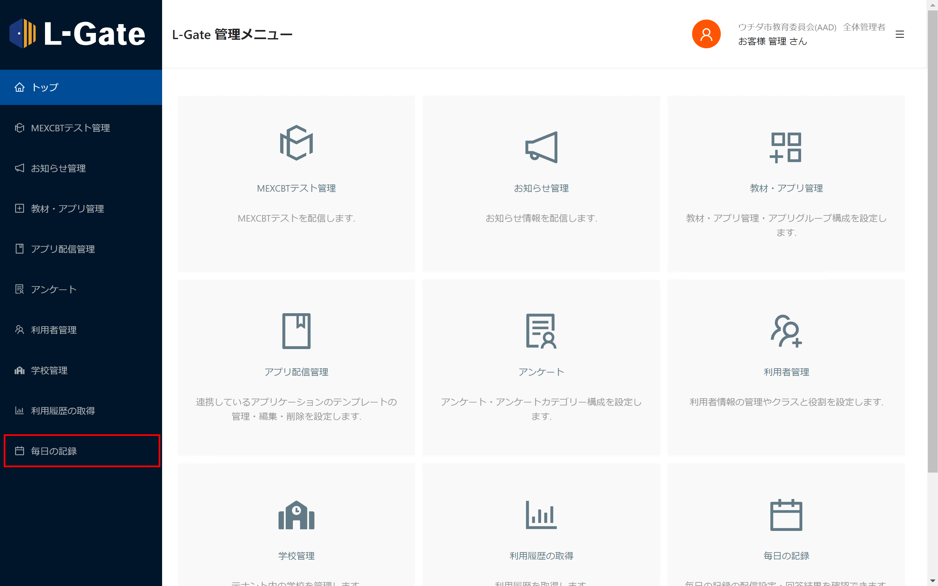The width and height of the screenshot is (938, 586).
Task: Click the vertical scrollbar thumb
Action: [x=932, y=242]
